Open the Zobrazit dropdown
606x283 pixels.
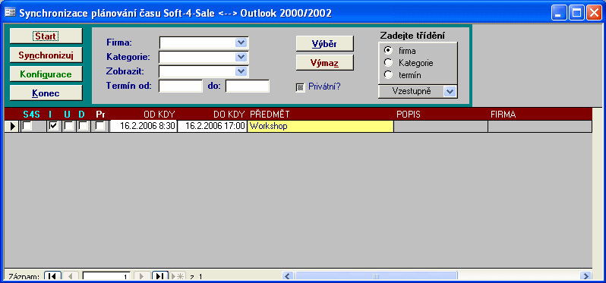tap(241, 71)
